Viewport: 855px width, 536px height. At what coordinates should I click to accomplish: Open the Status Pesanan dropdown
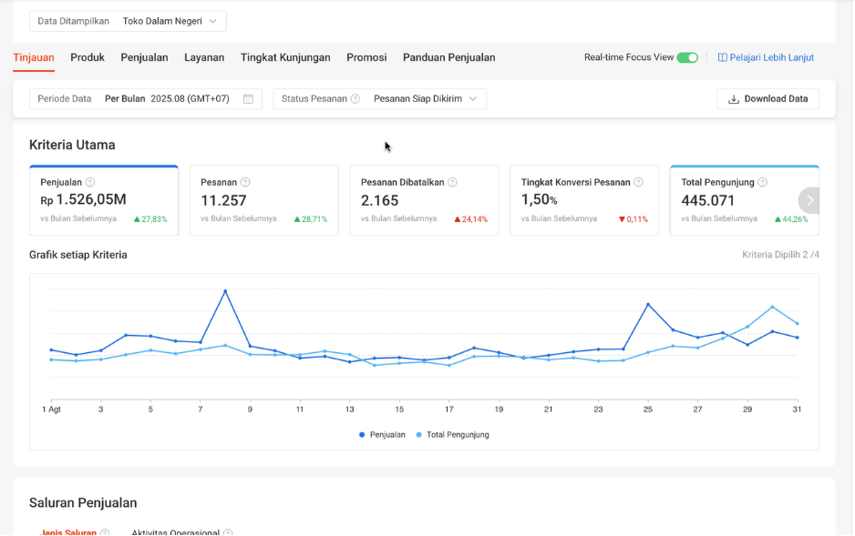[x=380, y=99]
